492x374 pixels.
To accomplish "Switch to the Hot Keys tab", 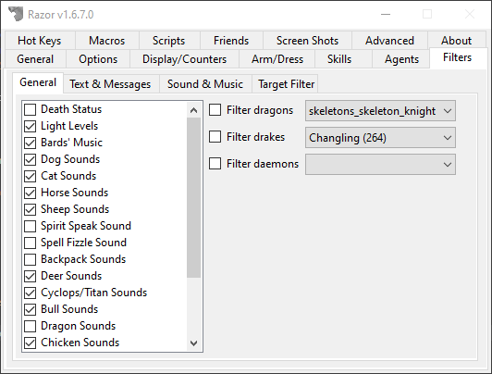I will coord(40,41).
